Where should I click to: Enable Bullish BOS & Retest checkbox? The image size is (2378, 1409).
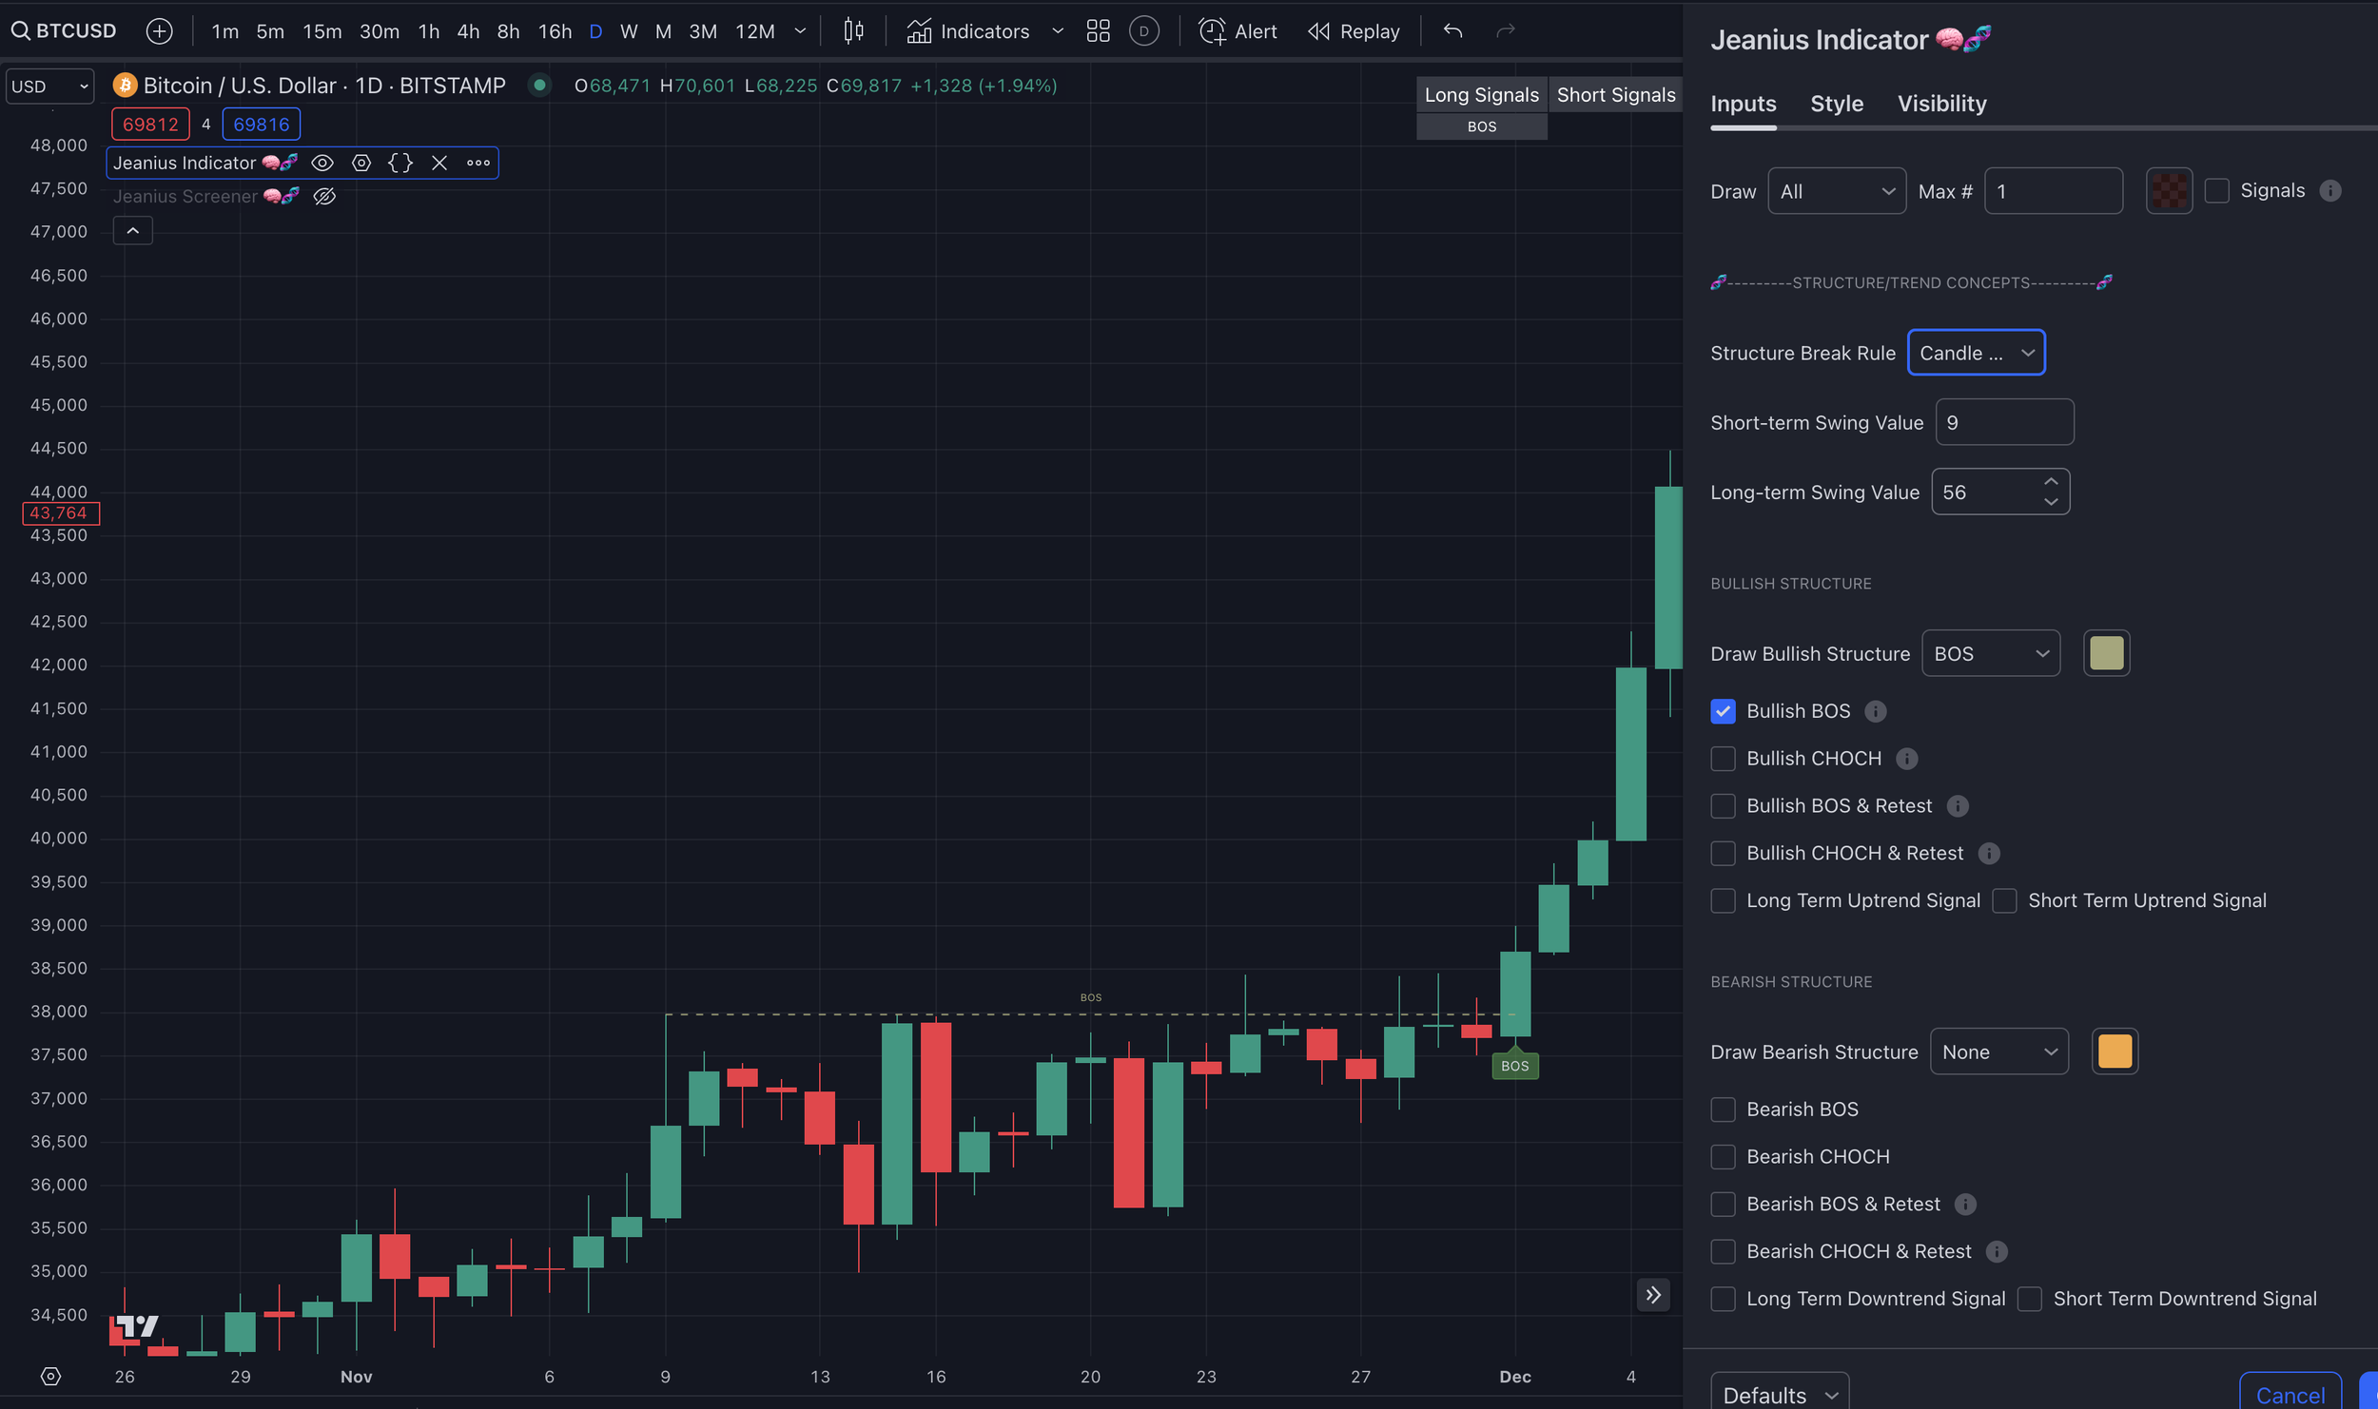(x=1723, y=806)
